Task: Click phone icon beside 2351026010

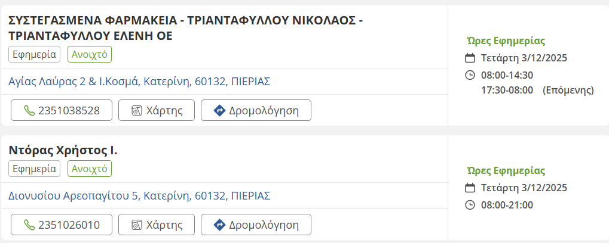Action: [x=29, y=225]
